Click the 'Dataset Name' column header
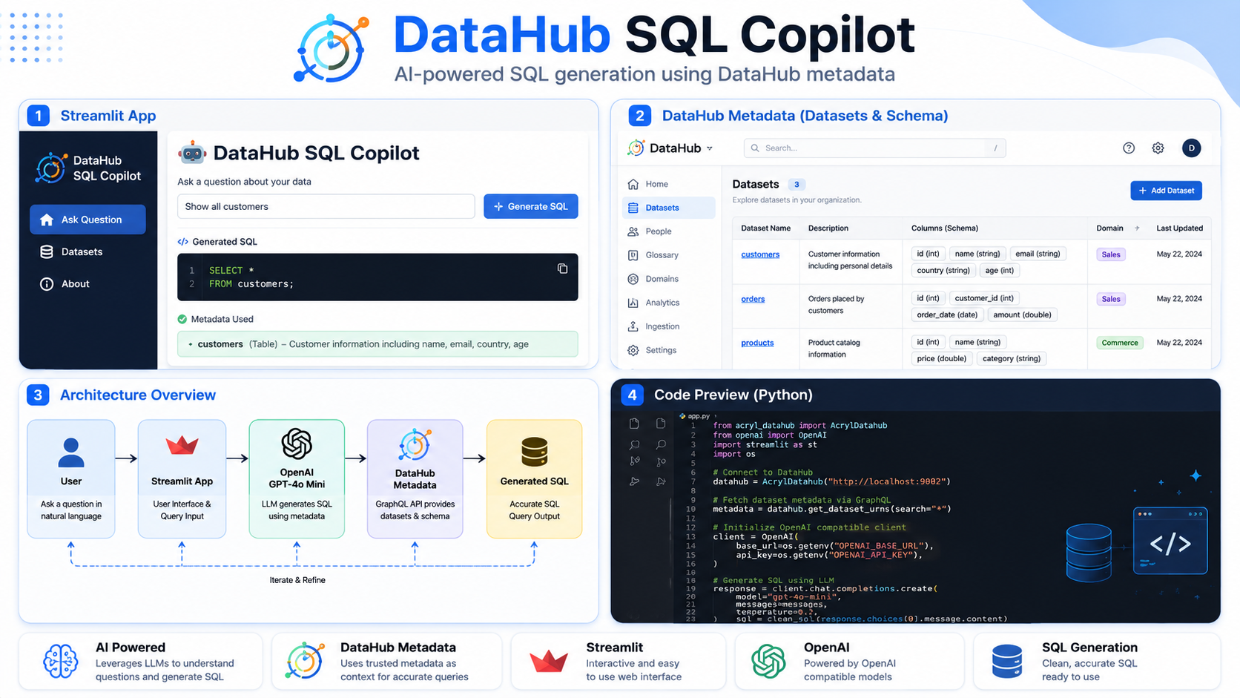This screenshot has height=698, width=1240. point(765,228)
